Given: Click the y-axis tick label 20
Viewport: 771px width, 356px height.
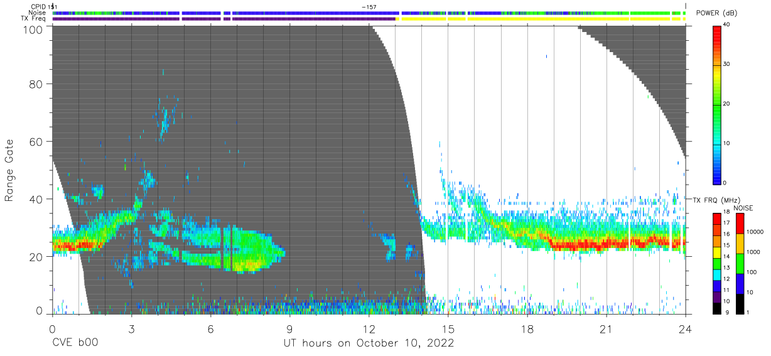Looking at the screenshot, I should [36, 257].
